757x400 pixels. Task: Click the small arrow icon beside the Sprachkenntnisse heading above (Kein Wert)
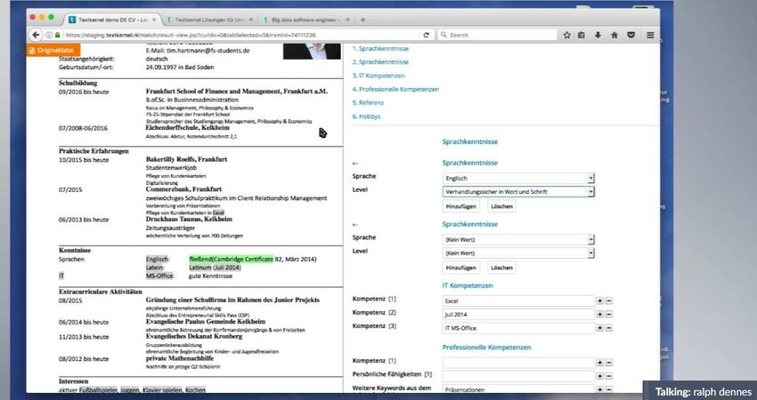pyautogui.click(x=355, y=225)
